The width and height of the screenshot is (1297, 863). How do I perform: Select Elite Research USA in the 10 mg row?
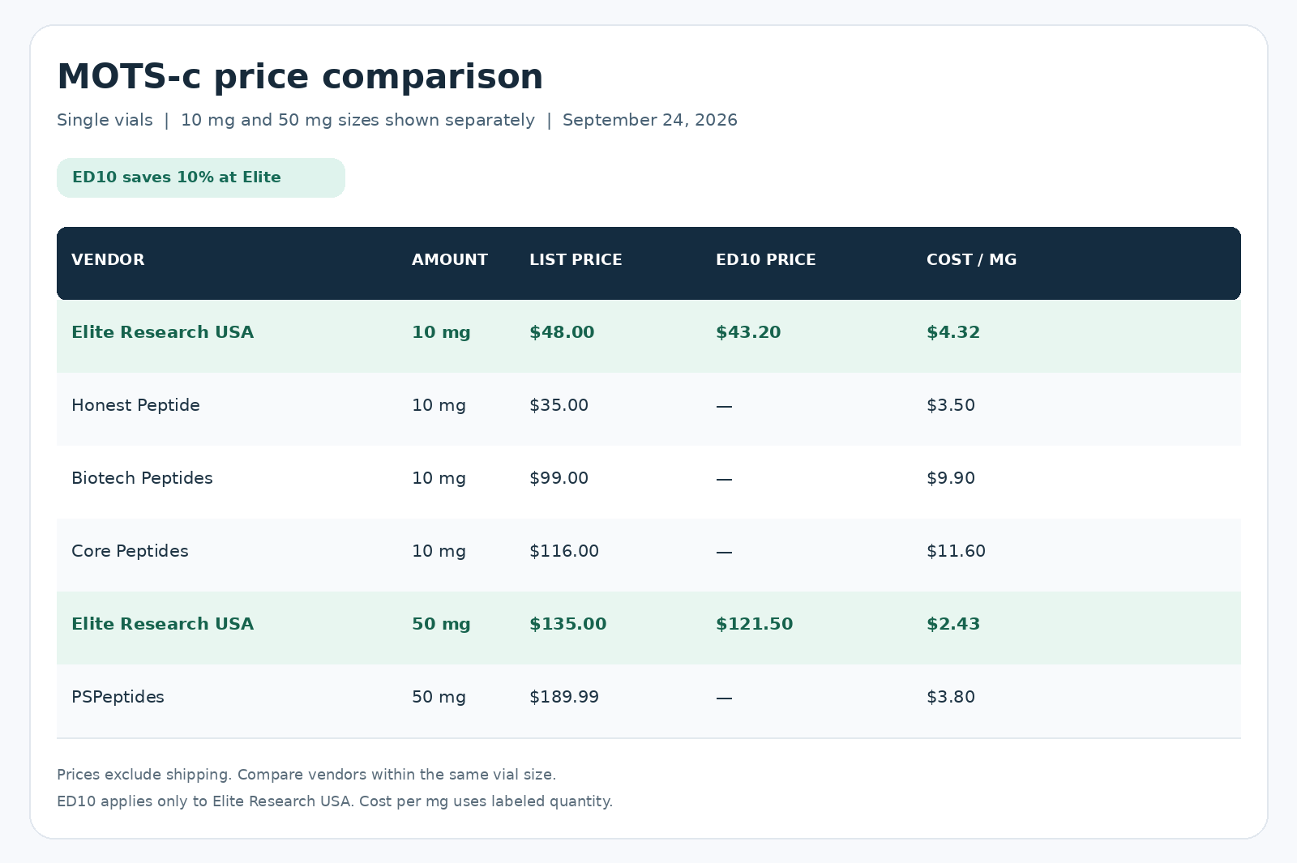(x=162, y=332)
